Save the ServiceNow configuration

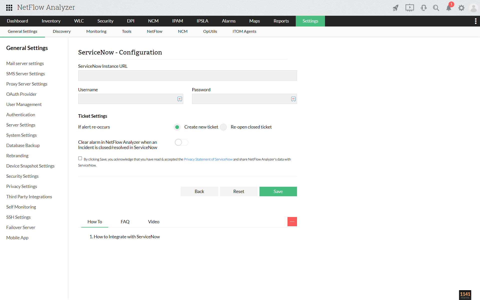[278, 191]
